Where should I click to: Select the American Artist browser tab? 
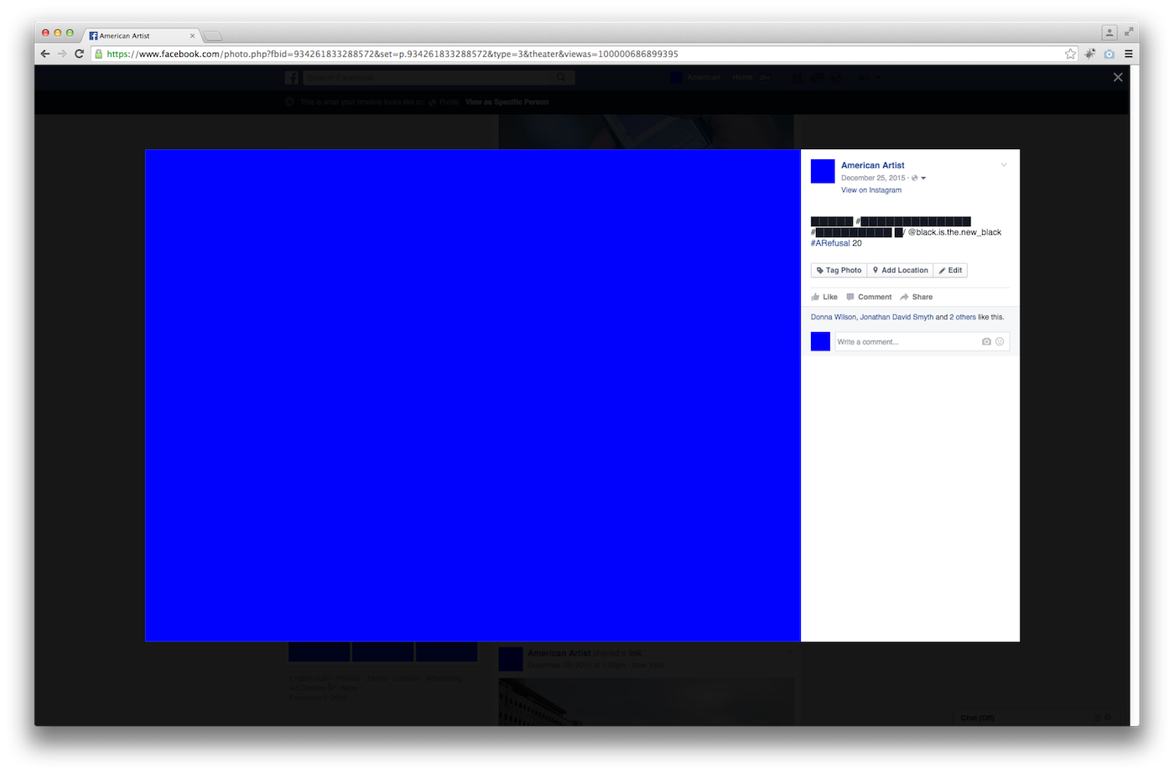tap(138, 36)
